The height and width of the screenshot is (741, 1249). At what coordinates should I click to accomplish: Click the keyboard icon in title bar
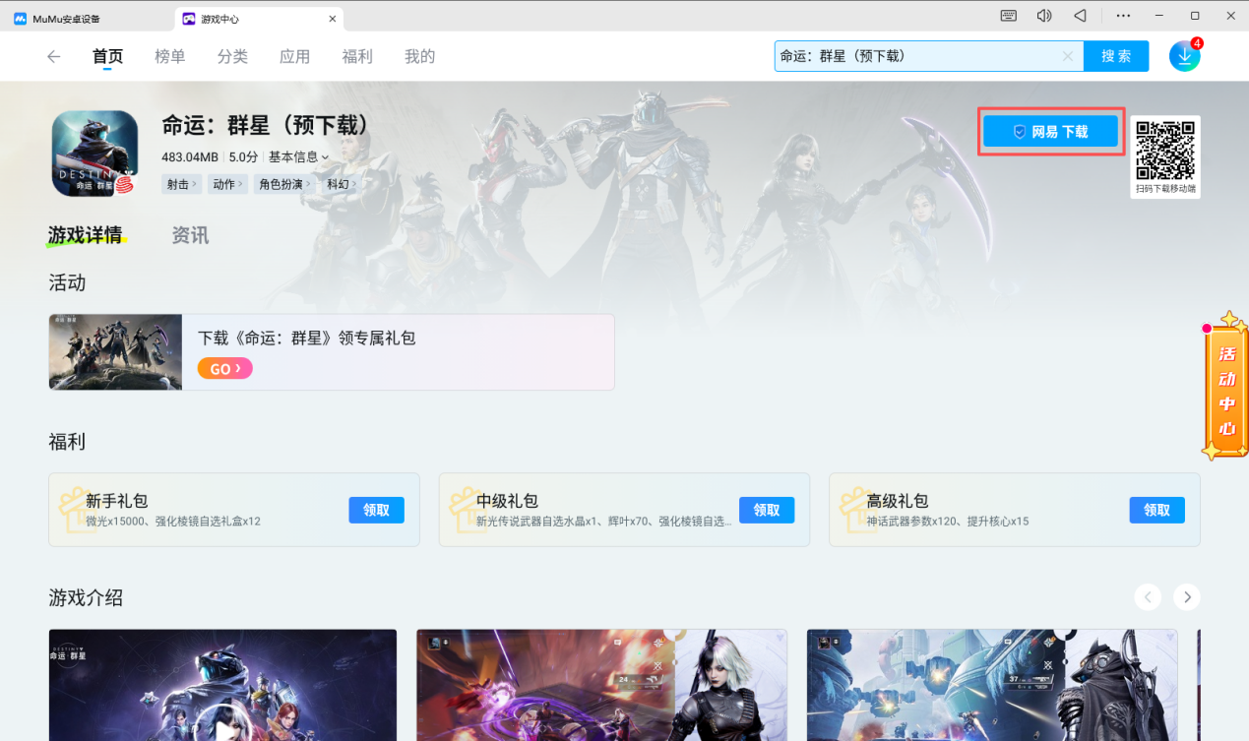[1009, 17]
